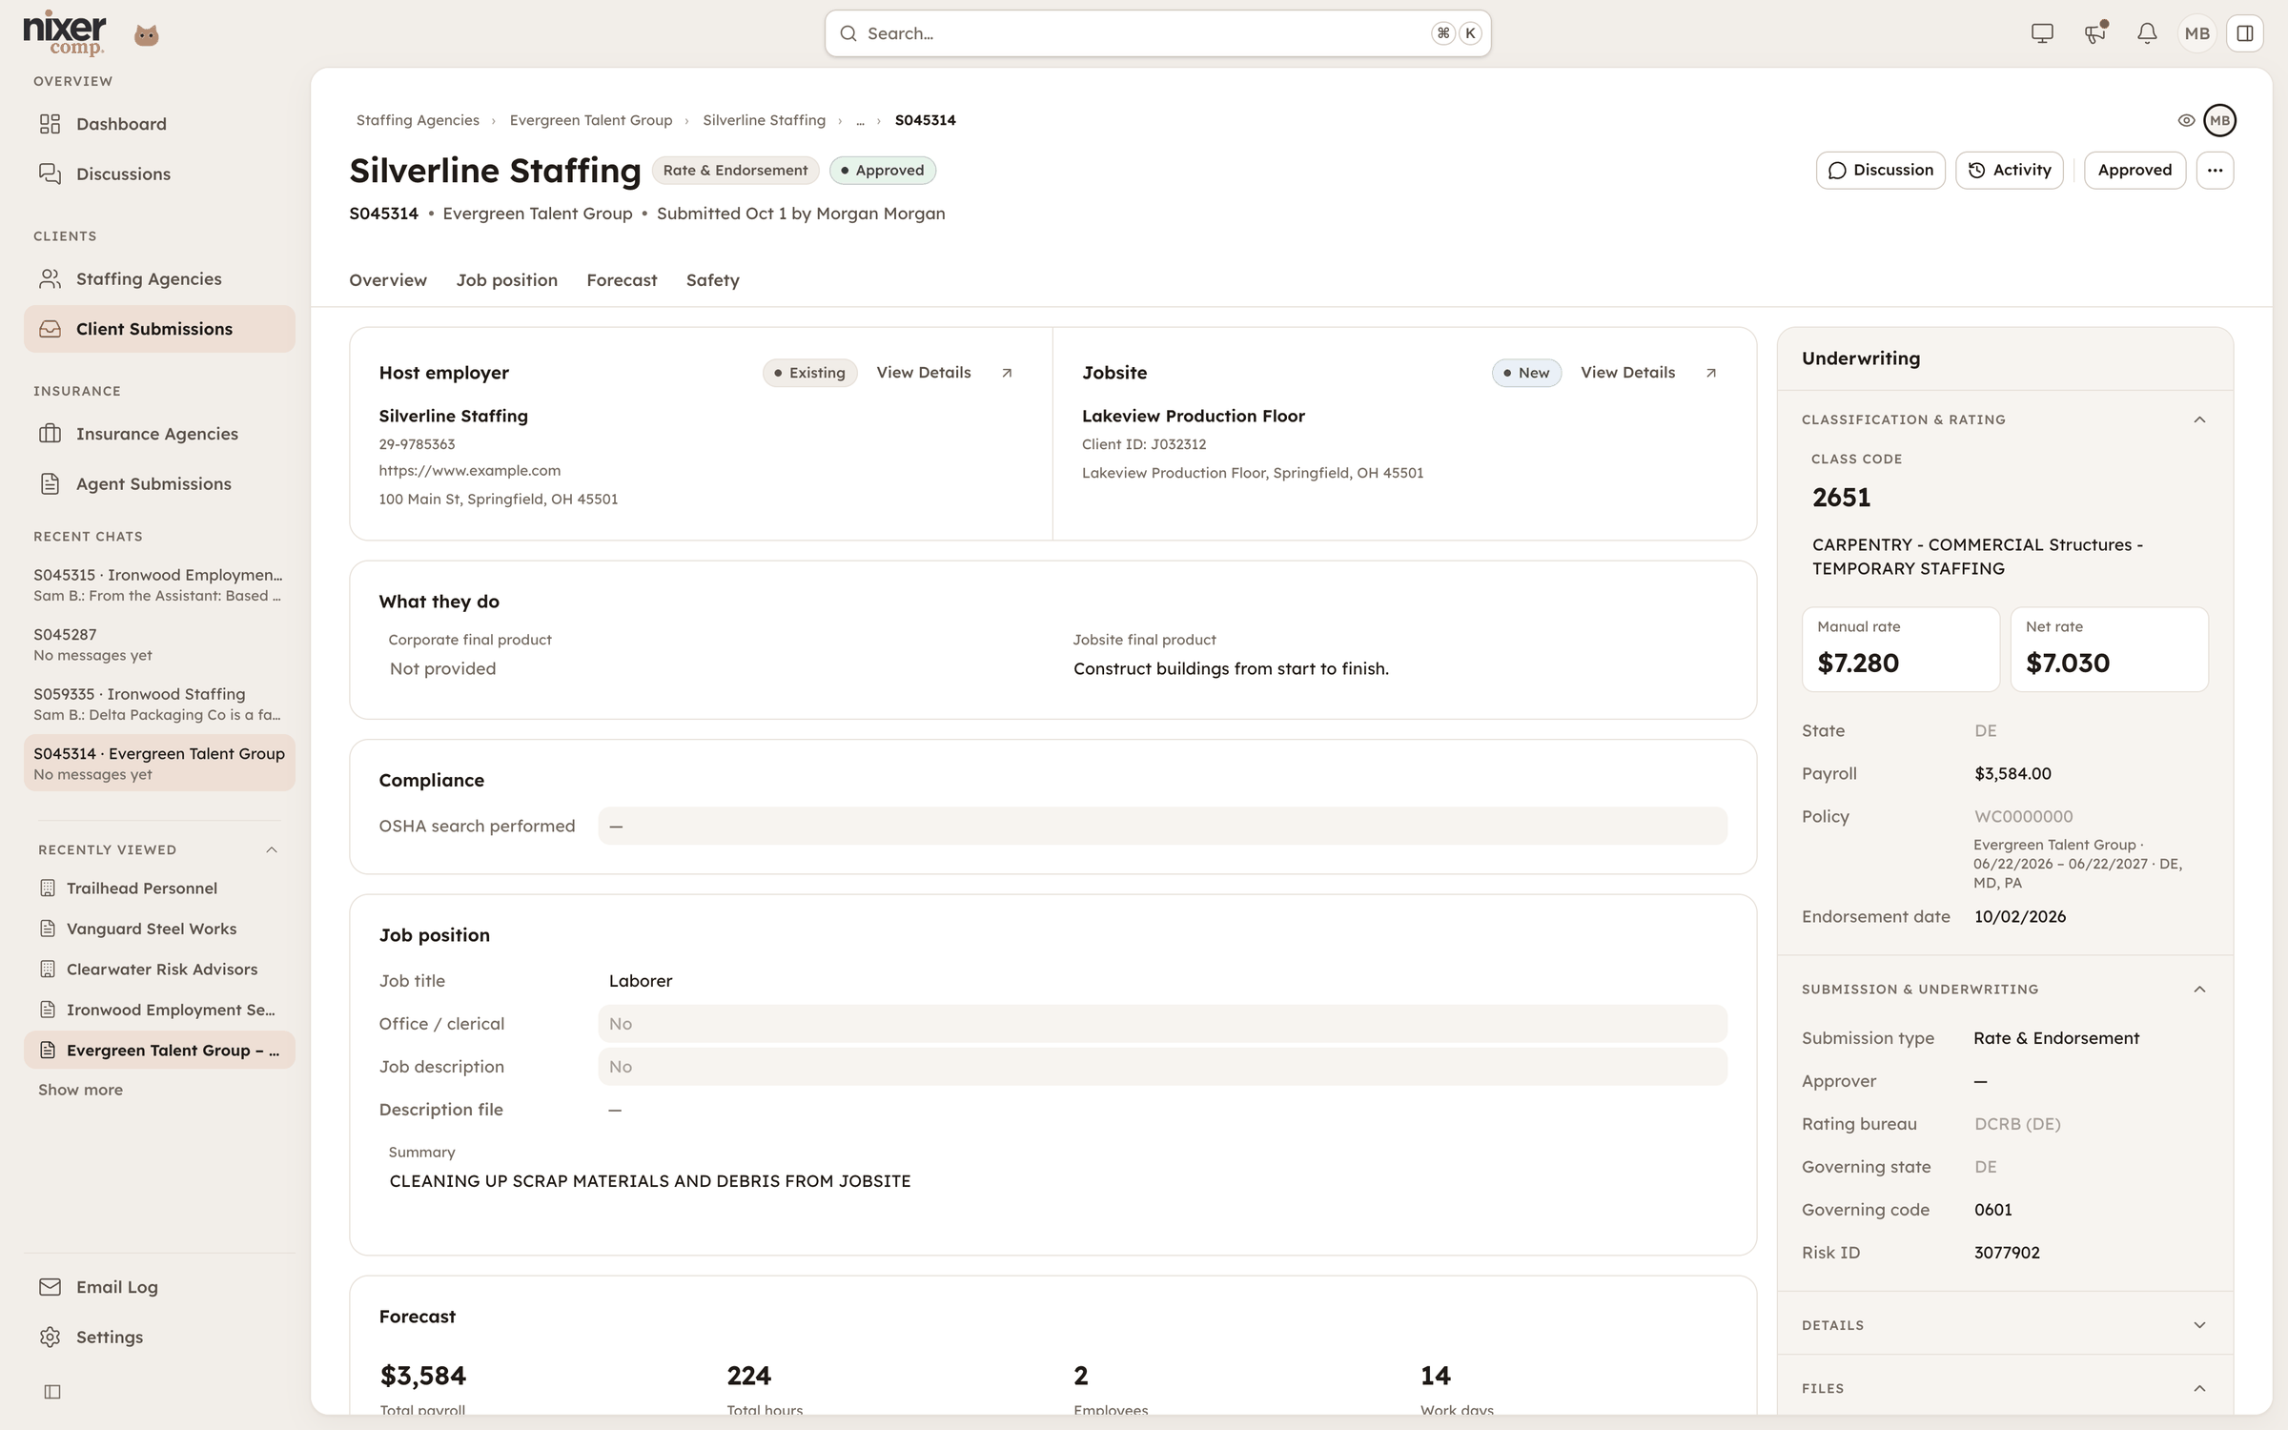Image resolution: width=2288 pixels, height=1430 pixels.
Task: Open Jobsite external link arrow
Action: 1711,373
